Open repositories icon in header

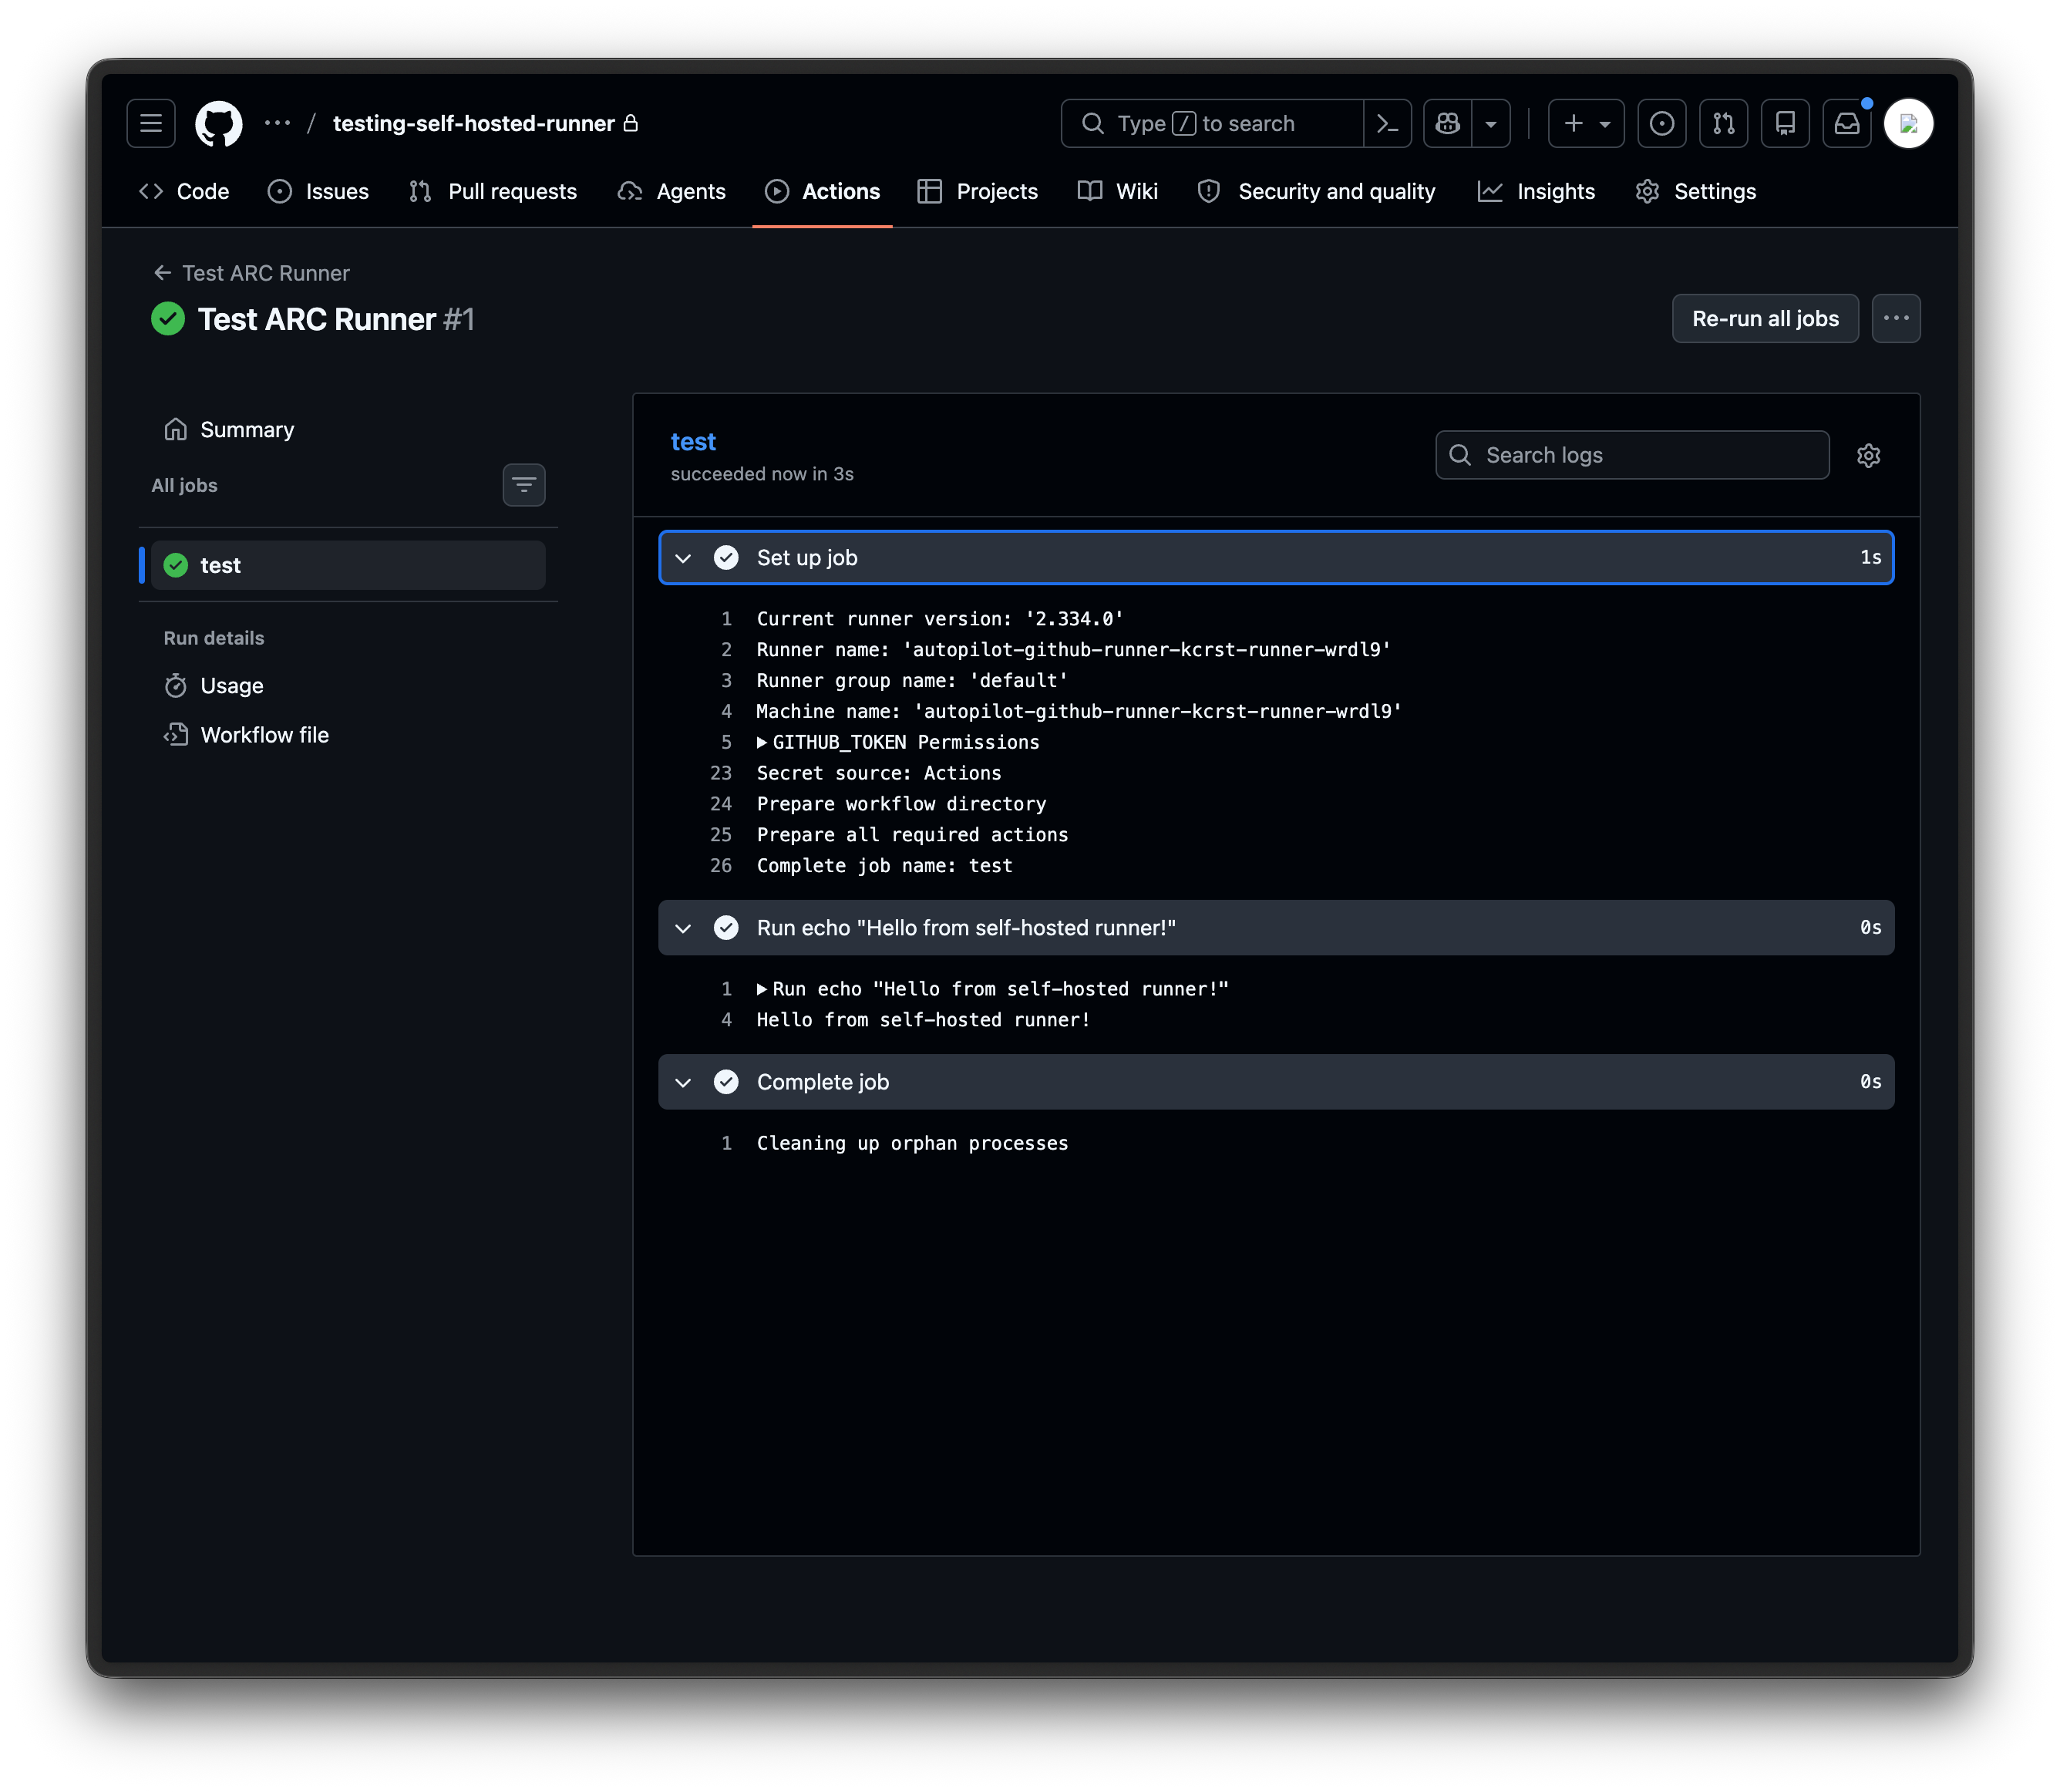pos(1785,123)
